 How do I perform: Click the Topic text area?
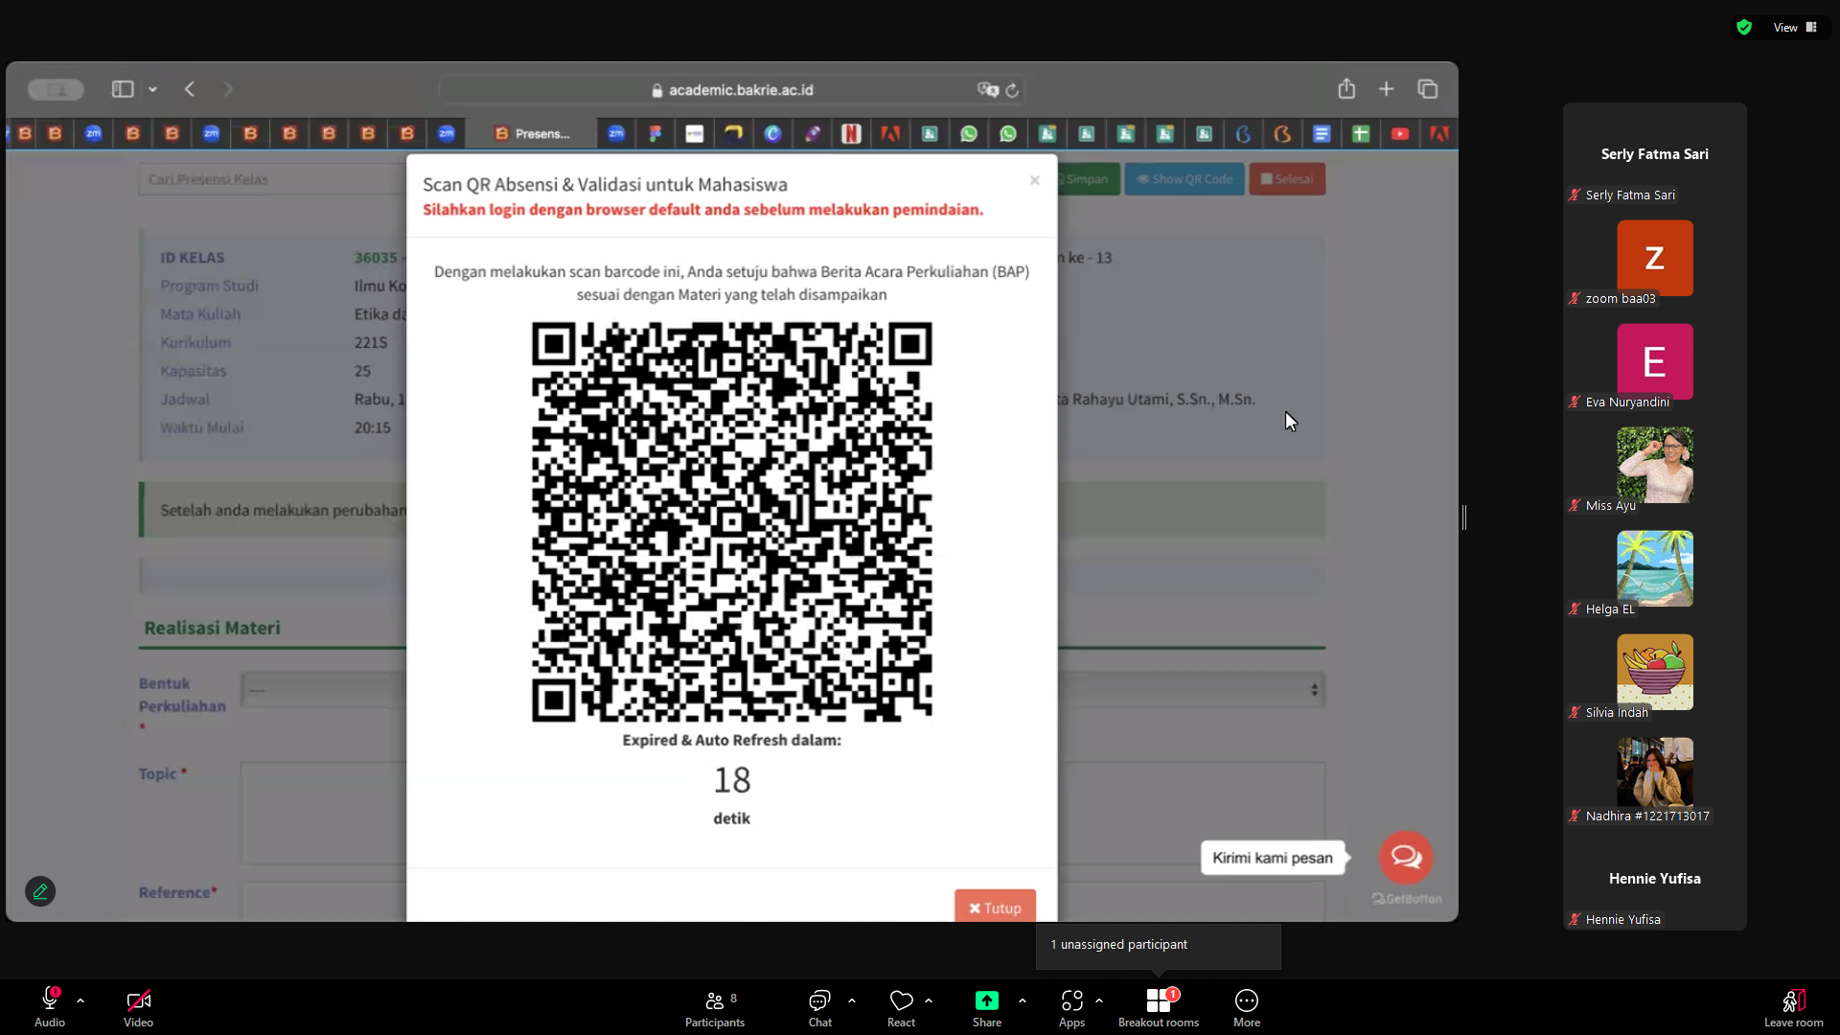pyautogui.click(x=783, y=813)
